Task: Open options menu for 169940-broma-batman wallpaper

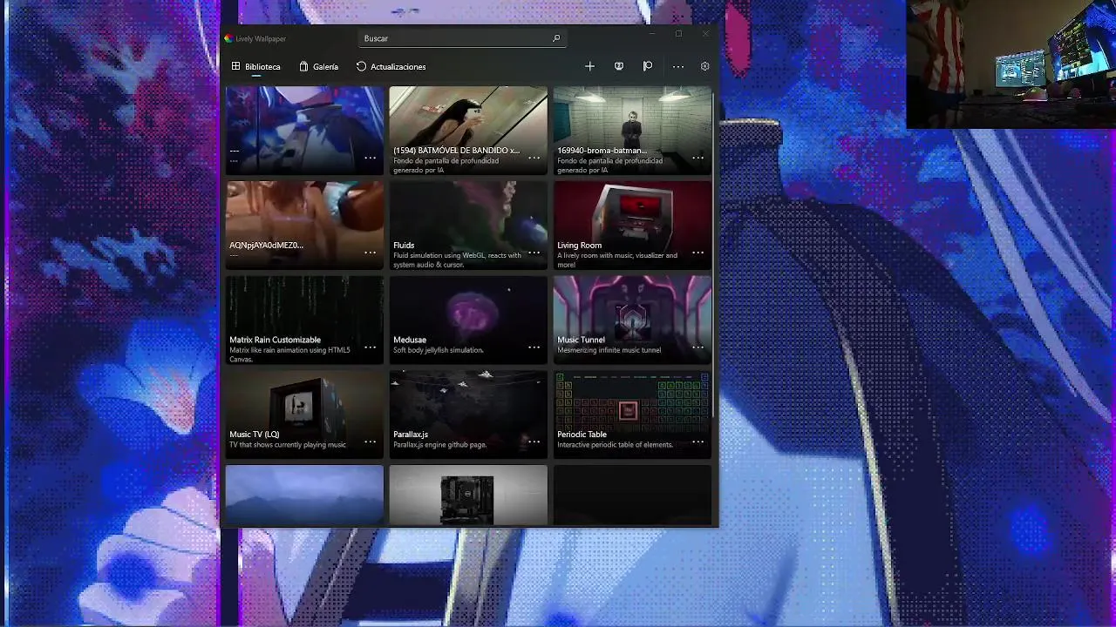Action: click(x=697, y=158)
